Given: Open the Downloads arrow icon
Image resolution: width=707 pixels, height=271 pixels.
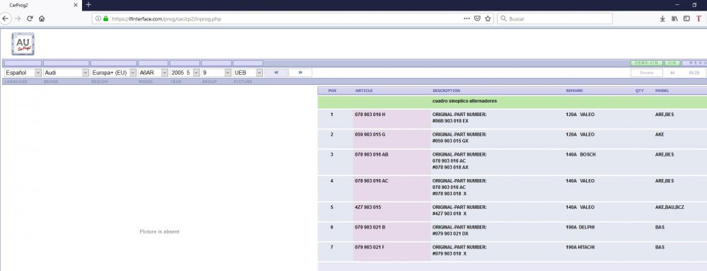Looking at the screenshot, I should click(662, 19).
